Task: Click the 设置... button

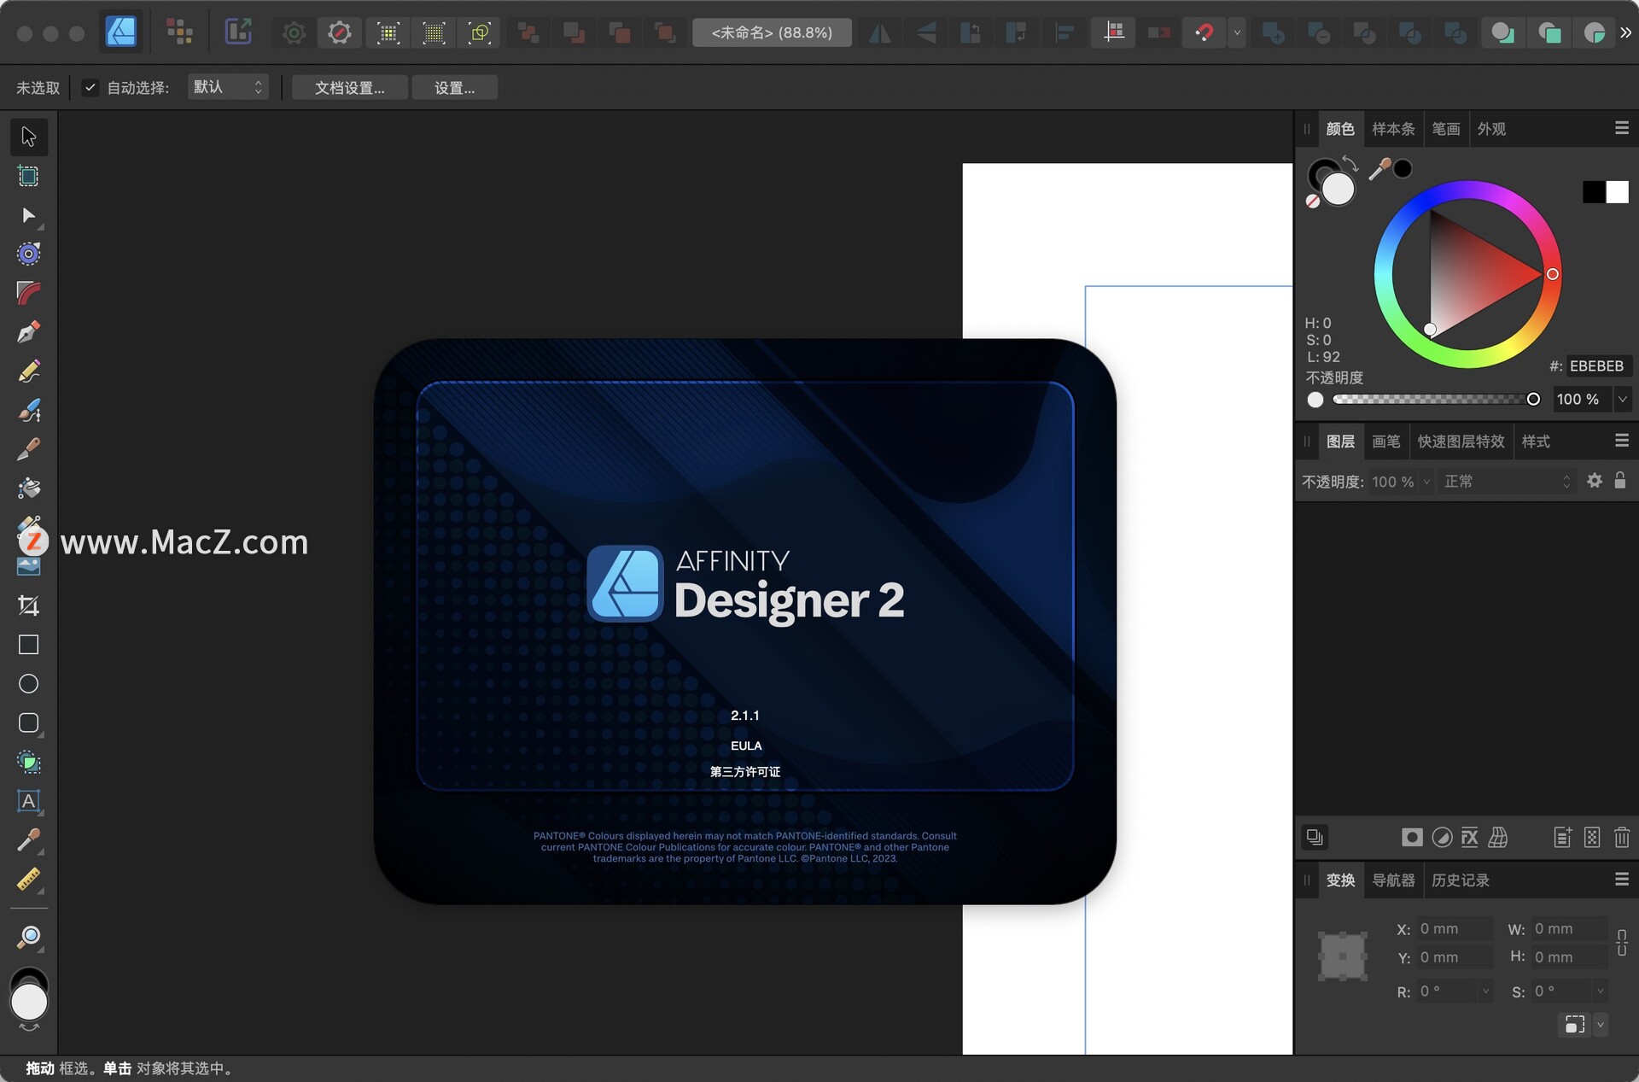Action: pyautogui.click(x=454, y=87)
